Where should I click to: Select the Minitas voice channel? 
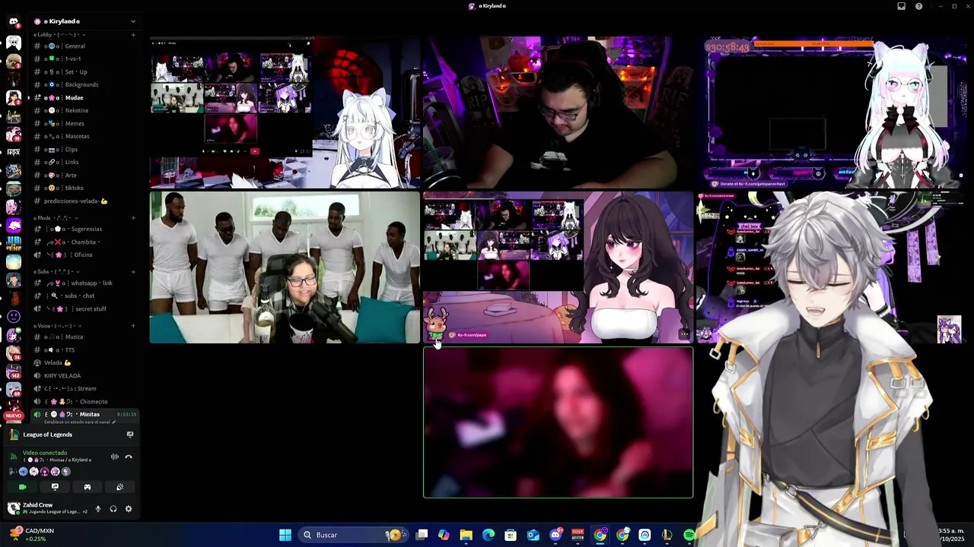pos(84,415)
